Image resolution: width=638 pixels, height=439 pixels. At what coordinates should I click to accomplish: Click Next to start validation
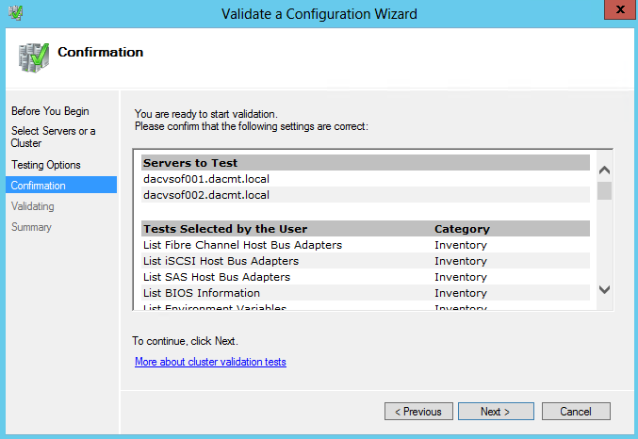[x=496, y=412]
